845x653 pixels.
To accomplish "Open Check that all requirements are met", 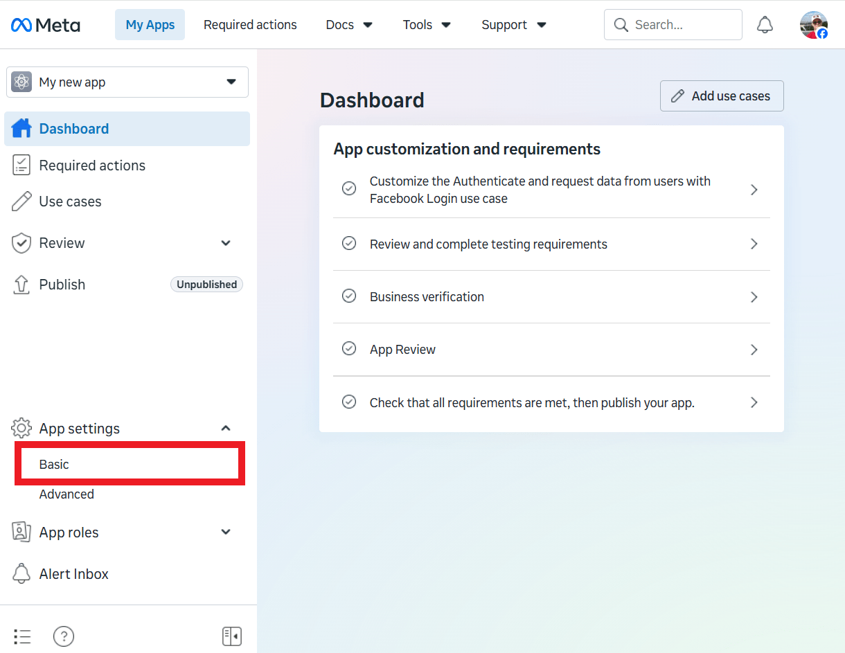I will pos(551,402).
